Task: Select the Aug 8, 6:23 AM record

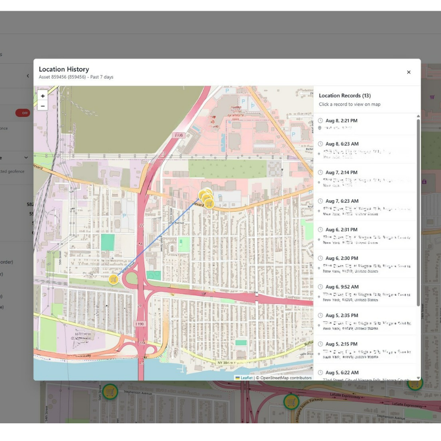Action: point(365,149)
